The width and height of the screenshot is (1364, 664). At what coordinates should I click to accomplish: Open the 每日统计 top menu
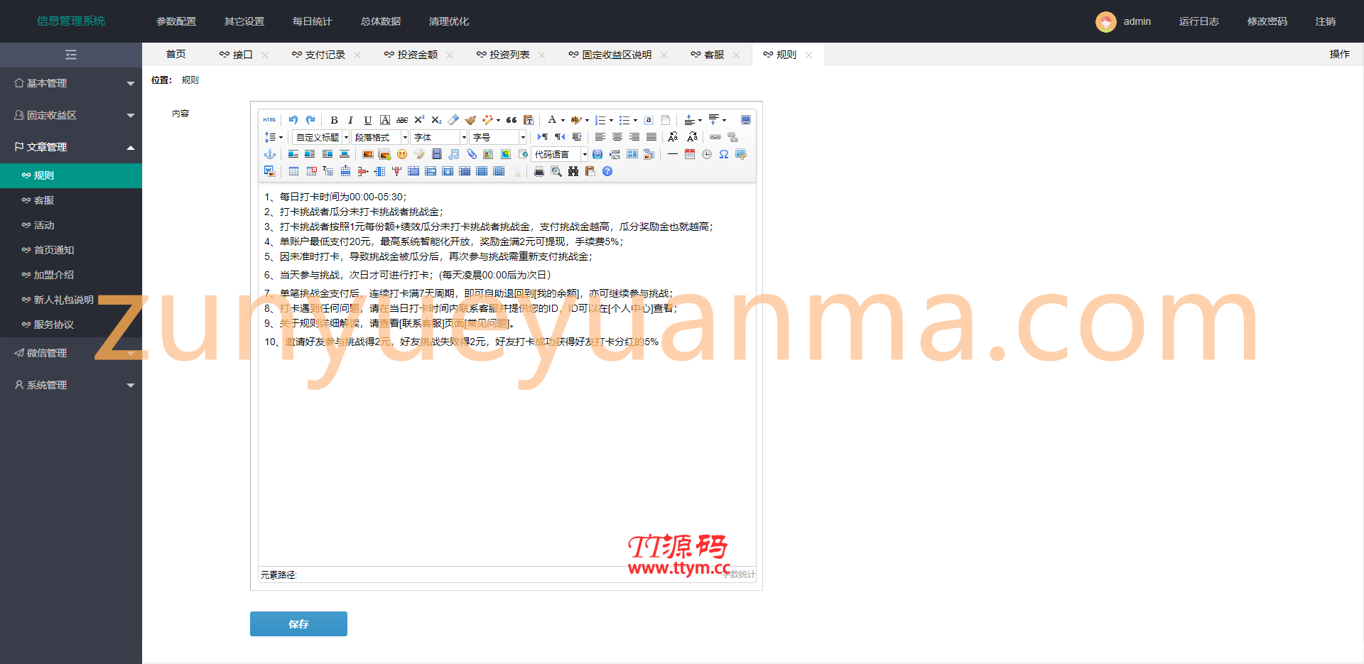pos(313,21)
